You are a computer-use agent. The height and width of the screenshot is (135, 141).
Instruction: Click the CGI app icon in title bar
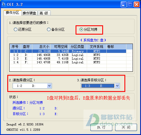(4, 4)
